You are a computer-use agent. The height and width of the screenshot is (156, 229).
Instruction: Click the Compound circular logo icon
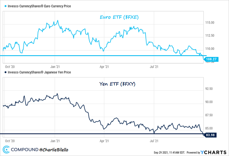tap(6, 149)
